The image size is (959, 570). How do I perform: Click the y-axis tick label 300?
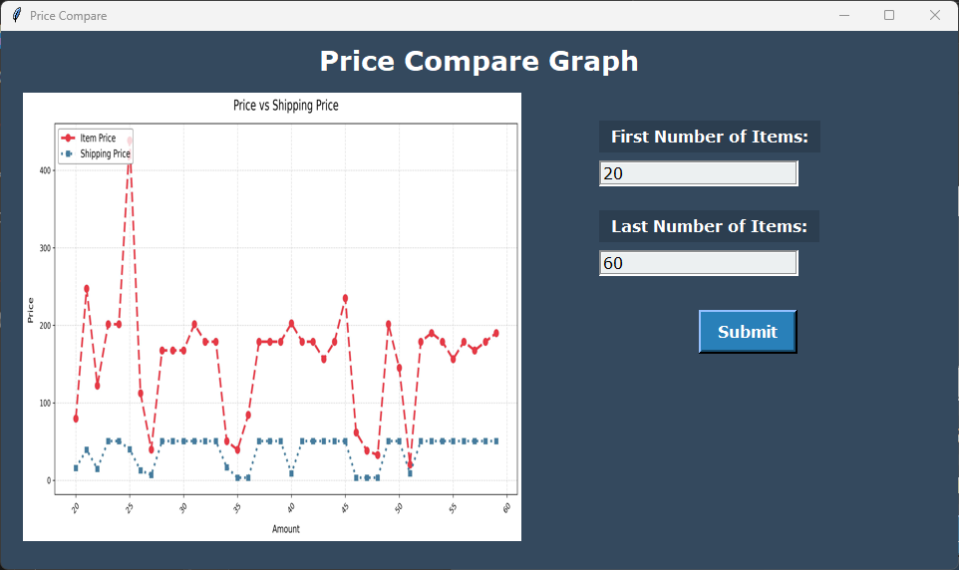(45, 248)
